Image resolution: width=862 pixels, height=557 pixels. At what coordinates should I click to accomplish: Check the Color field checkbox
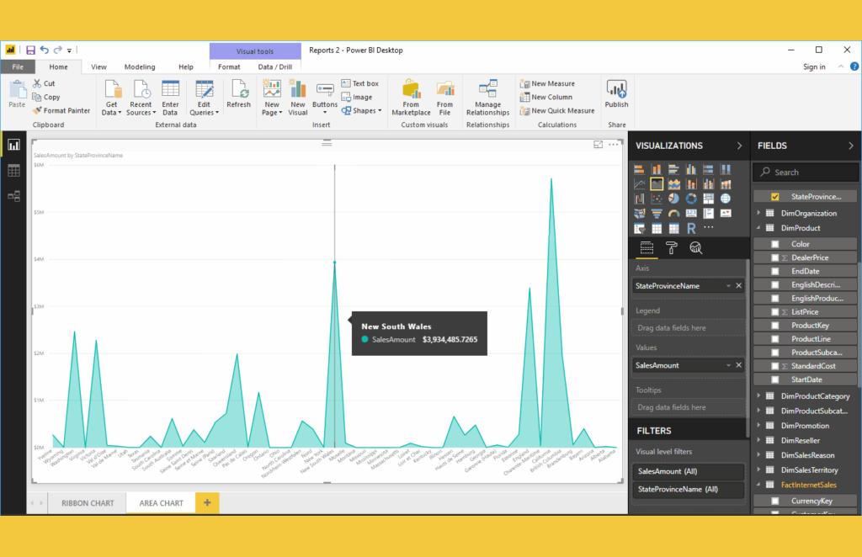(775, 244)
